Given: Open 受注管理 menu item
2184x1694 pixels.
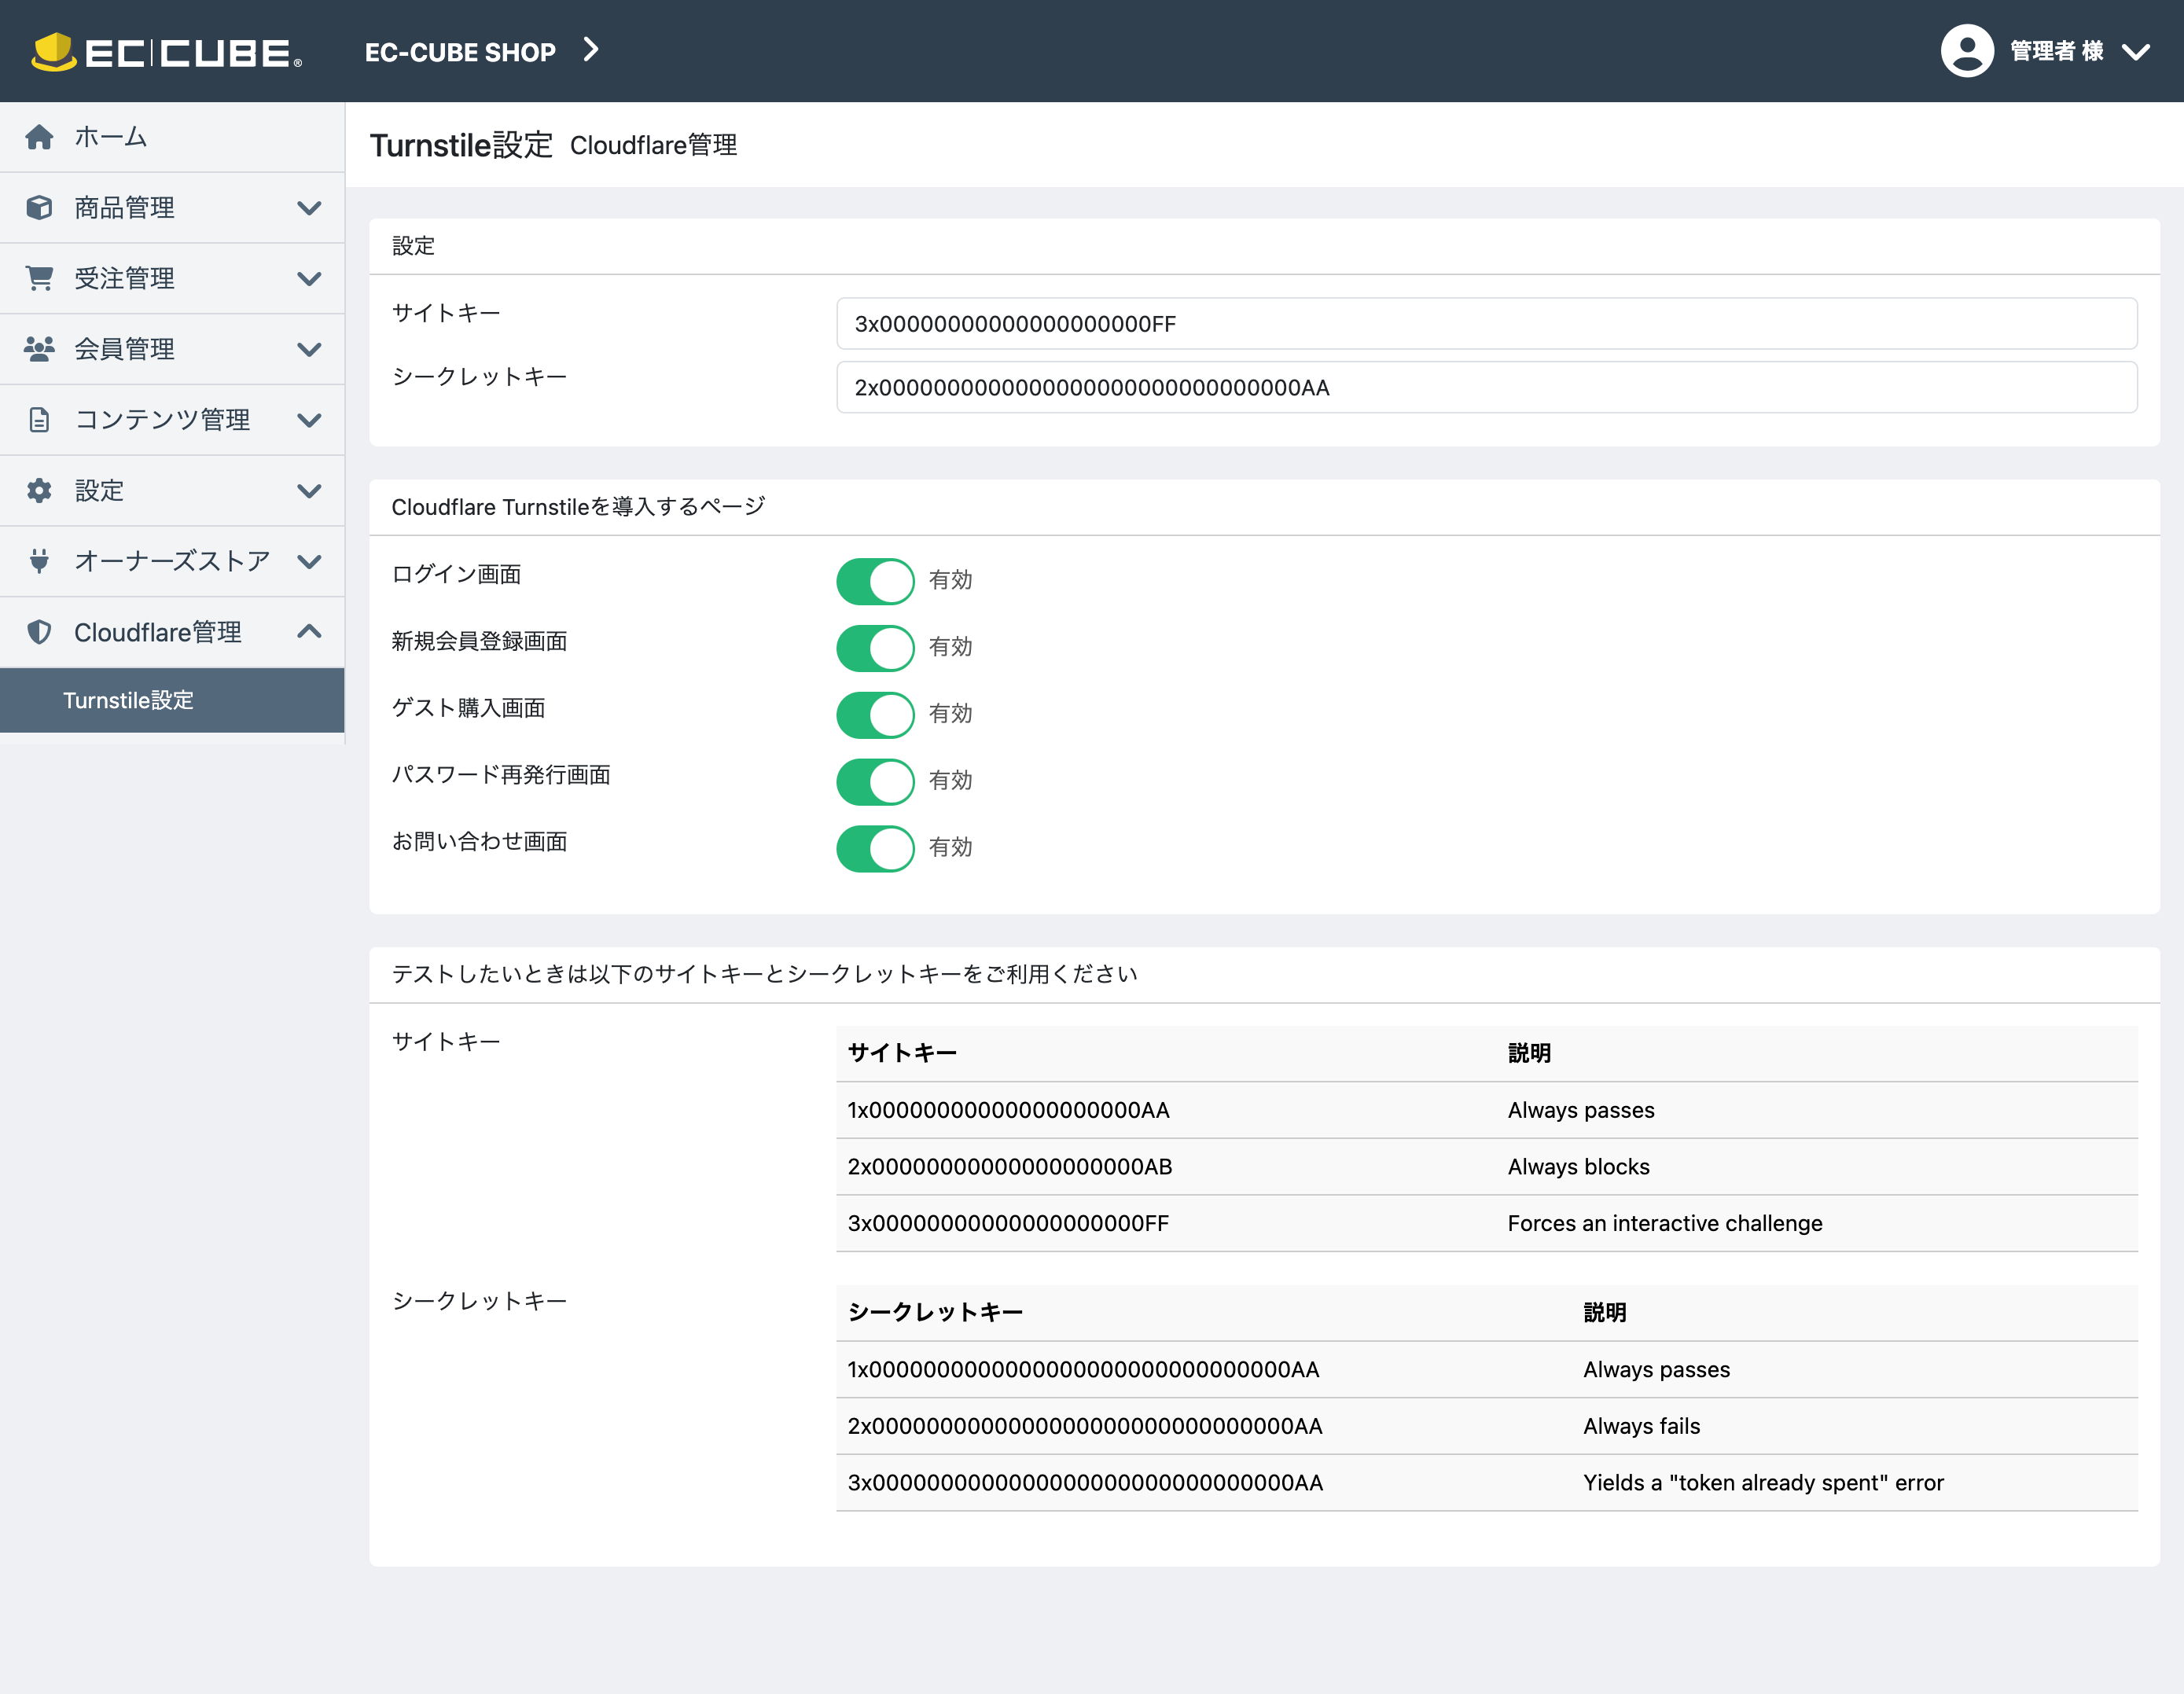Looking at the screenshot, I should [172, 279].
